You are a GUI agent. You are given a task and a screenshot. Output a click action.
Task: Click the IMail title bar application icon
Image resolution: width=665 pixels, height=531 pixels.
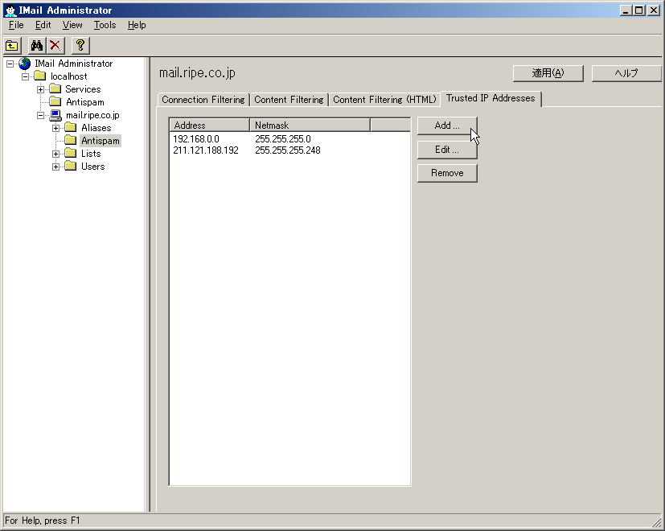point(10,10)
